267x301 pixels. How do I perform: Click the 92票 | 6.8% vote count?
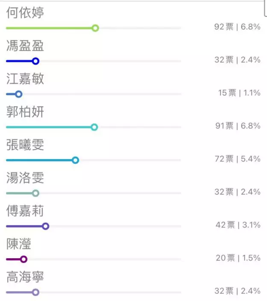[x=237, y=27]
